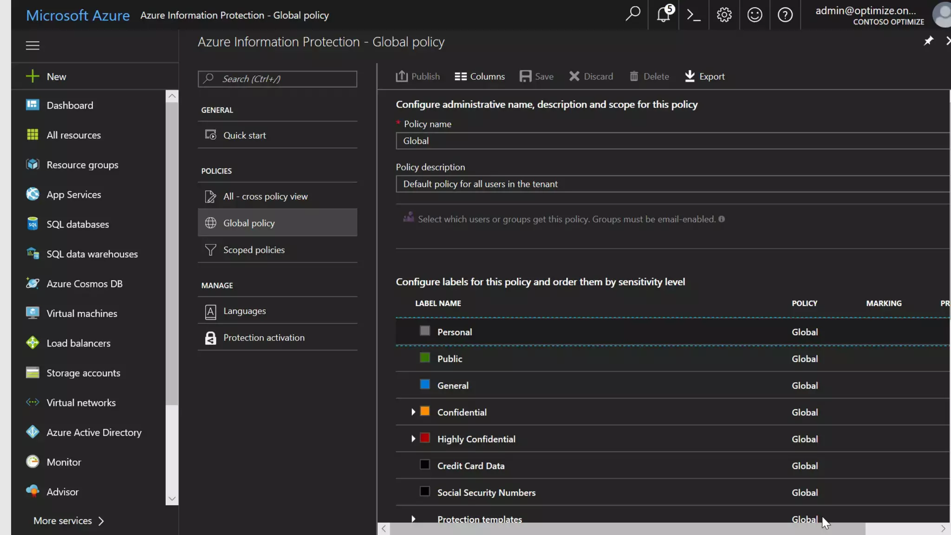Click horizontal scrollbar left arrow

click(x=384, y=528)
